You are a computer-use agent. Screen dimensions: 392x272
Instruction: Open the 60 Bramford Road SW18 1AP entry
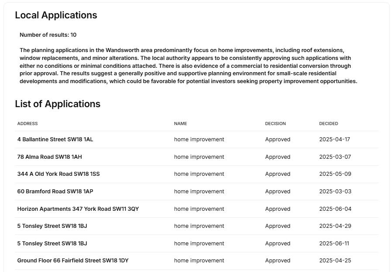tap(55, 192)
